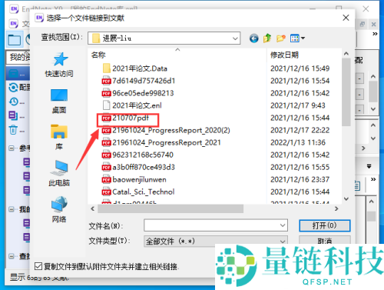Click the 打开(O) button
The image size is (384, 290).
(324, 225)
